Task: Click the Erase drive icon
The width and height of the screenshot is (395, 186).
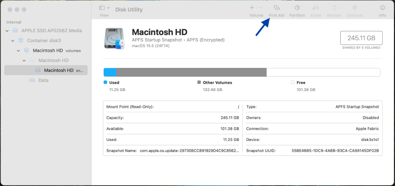Action: (316, 8)
